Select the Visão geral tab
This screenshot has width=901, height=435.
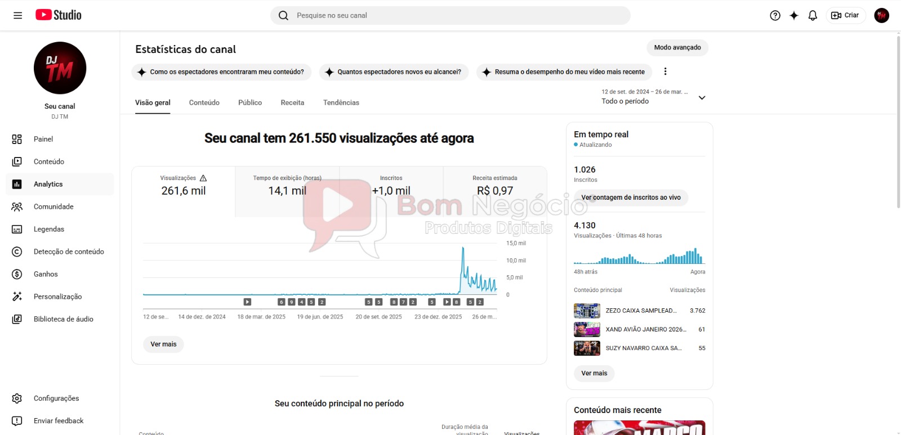point(153,103)
